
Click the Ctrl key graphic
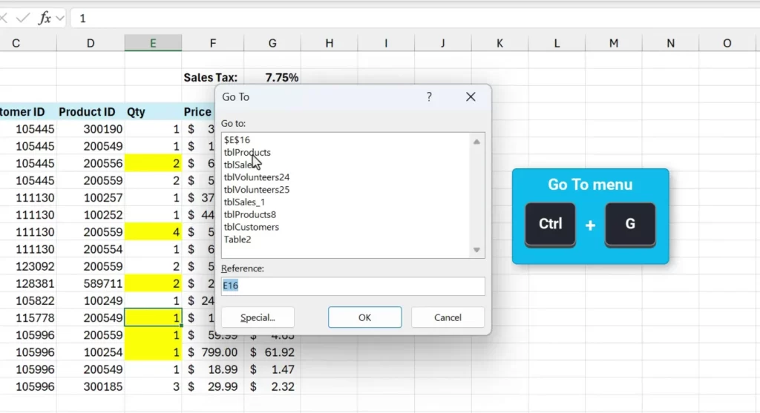pyautogui.click(x=550, y=223)
